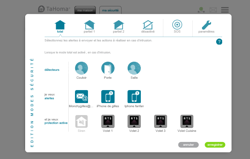Select Iphone fanfan alert icon

pos(134,96)
